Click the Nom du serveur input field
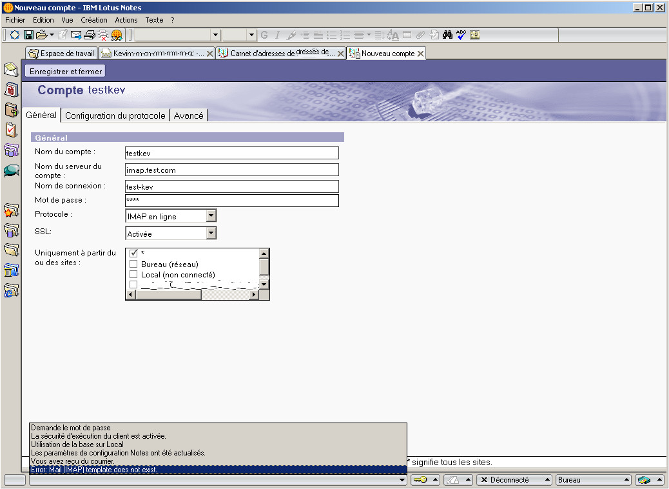 [232, 170]
